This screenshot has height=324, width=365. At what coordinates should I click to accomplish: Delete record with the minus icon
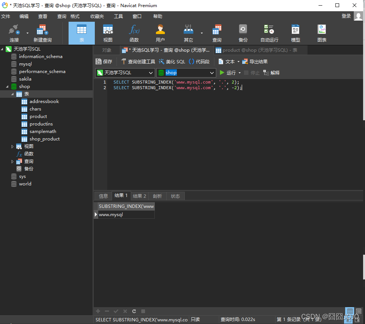tap(107, 311)
